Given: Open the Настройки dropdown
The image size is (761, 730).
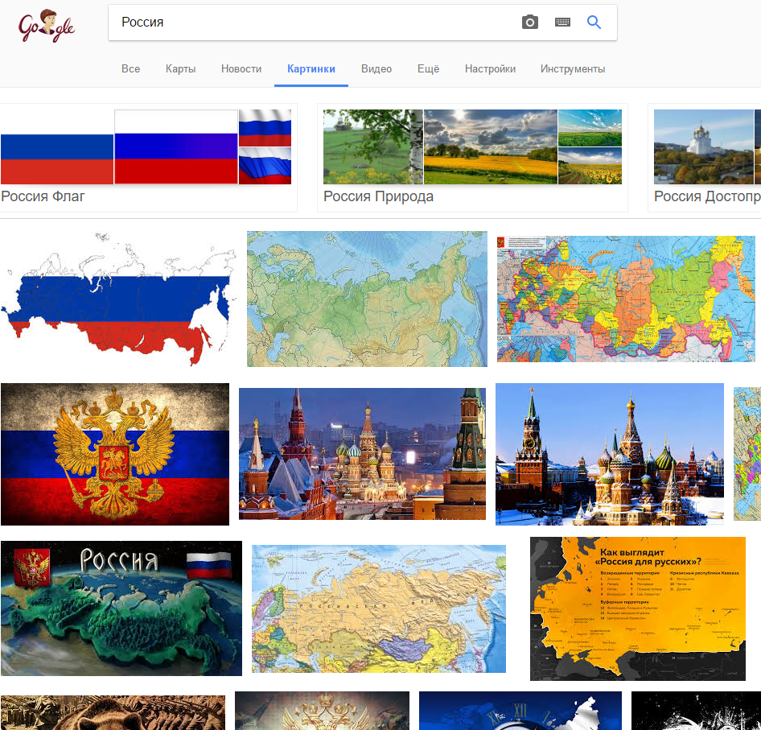Looking at the screenshot, I should pos(490,69).
